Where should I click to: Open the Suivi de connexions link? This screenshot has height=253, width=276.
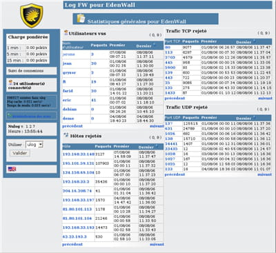[x=26, y=71]
